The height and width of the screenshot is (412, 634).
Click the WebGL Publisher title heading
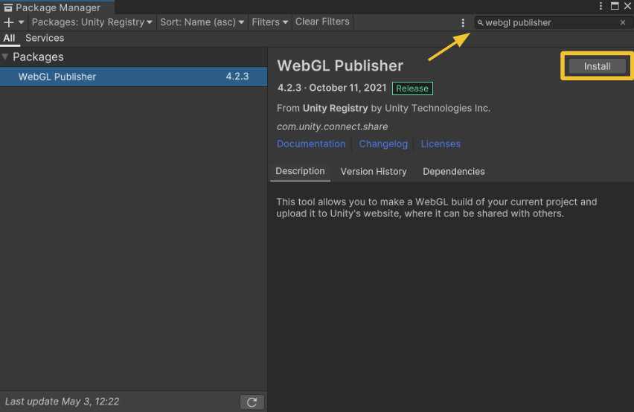click(x=340, y=65)
